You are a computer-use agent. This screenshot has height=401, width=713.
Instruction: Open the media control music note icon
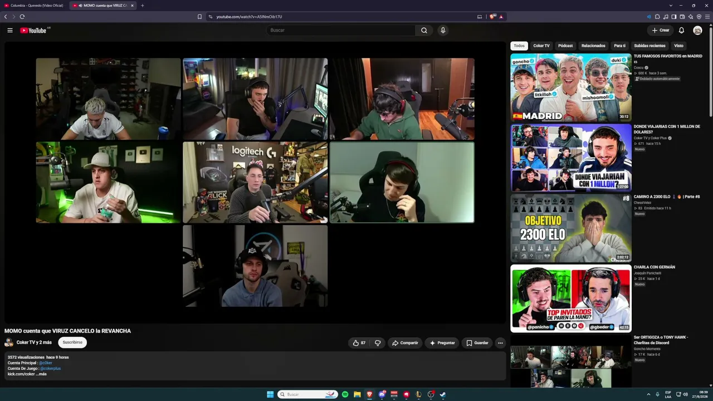(x=666, y=17)
